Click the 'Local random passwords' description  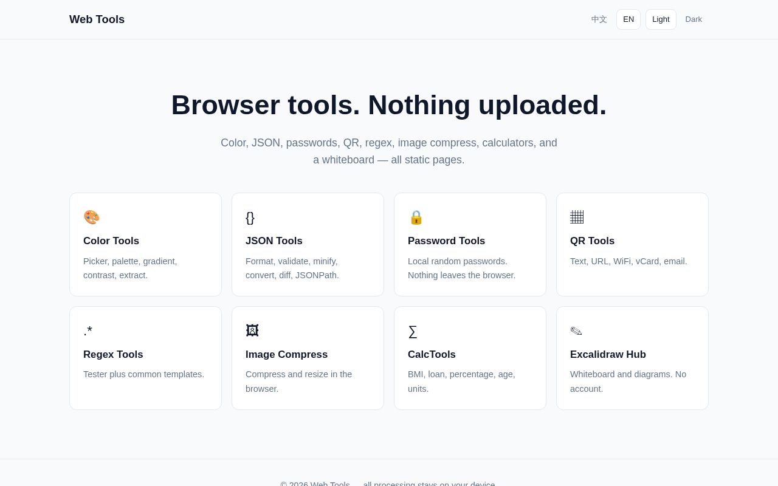[x=462, y=269]
